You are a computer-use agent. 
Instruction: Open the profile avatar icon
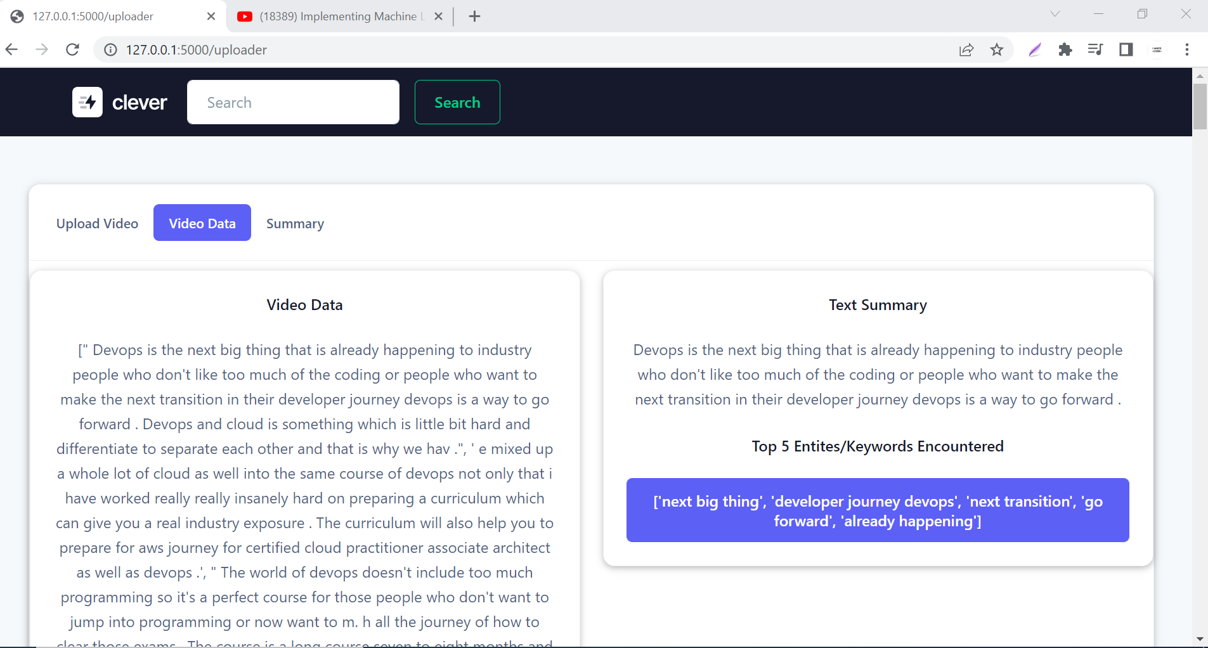1157,49
